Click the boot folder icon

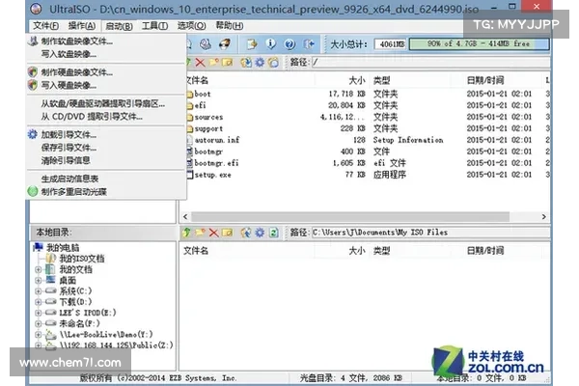pyautogui.click(x=190, y=95)
